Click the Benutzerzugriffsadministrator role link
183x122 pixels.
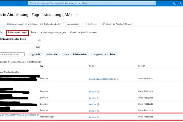(x=102, y=79)
